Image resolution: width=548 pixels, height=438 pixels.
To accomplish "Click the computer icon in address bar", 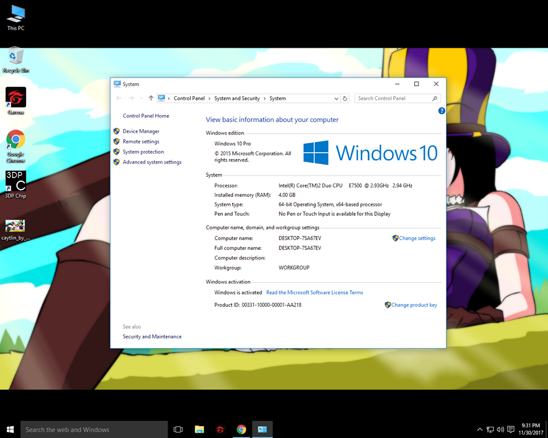I will click(x=161, y=98).
